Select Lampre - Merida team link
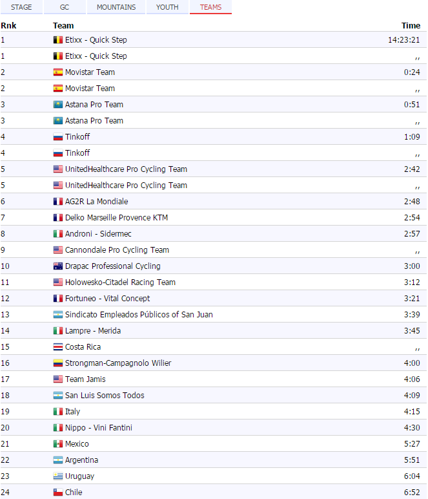This screenshot has width=428, height=499. coord(93,331)
